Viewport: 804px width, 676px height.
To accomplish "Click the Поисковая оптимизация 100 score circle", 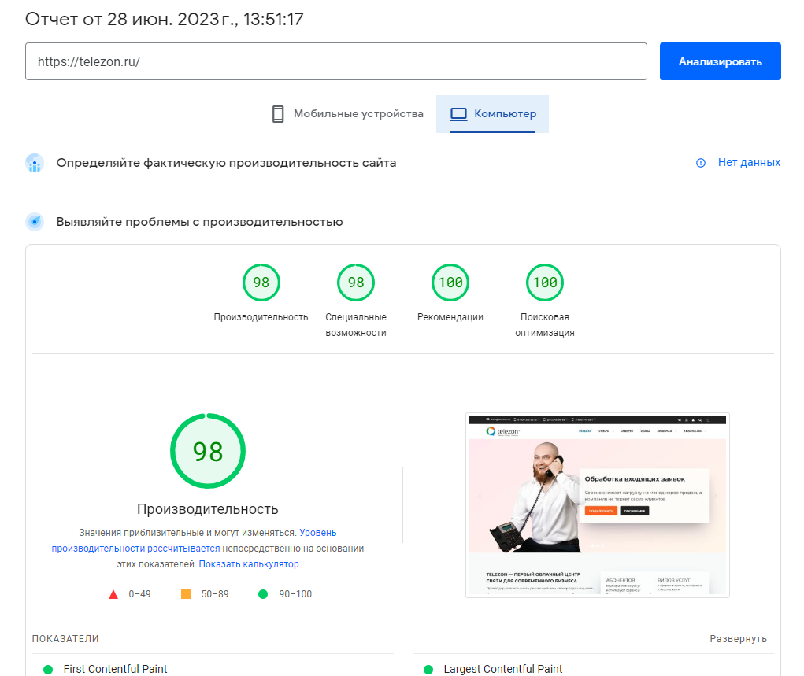I will [544, 282].
